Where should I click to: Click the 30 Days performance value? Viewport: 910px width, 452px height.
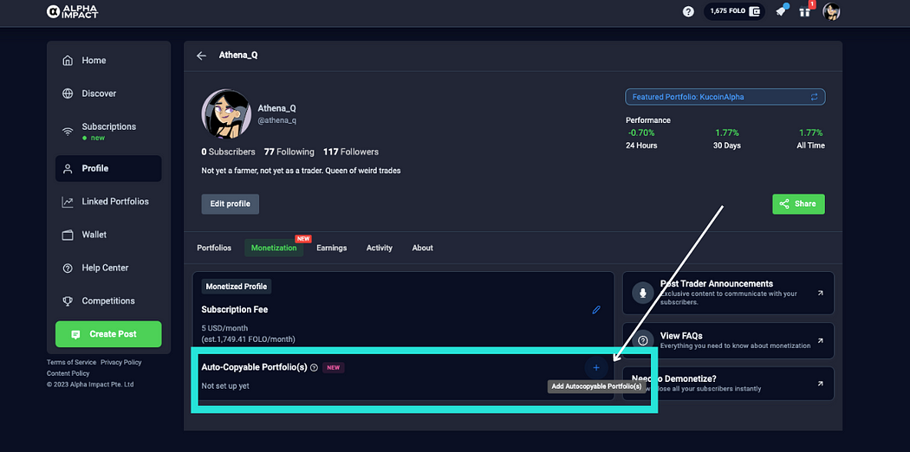[726, 132]
